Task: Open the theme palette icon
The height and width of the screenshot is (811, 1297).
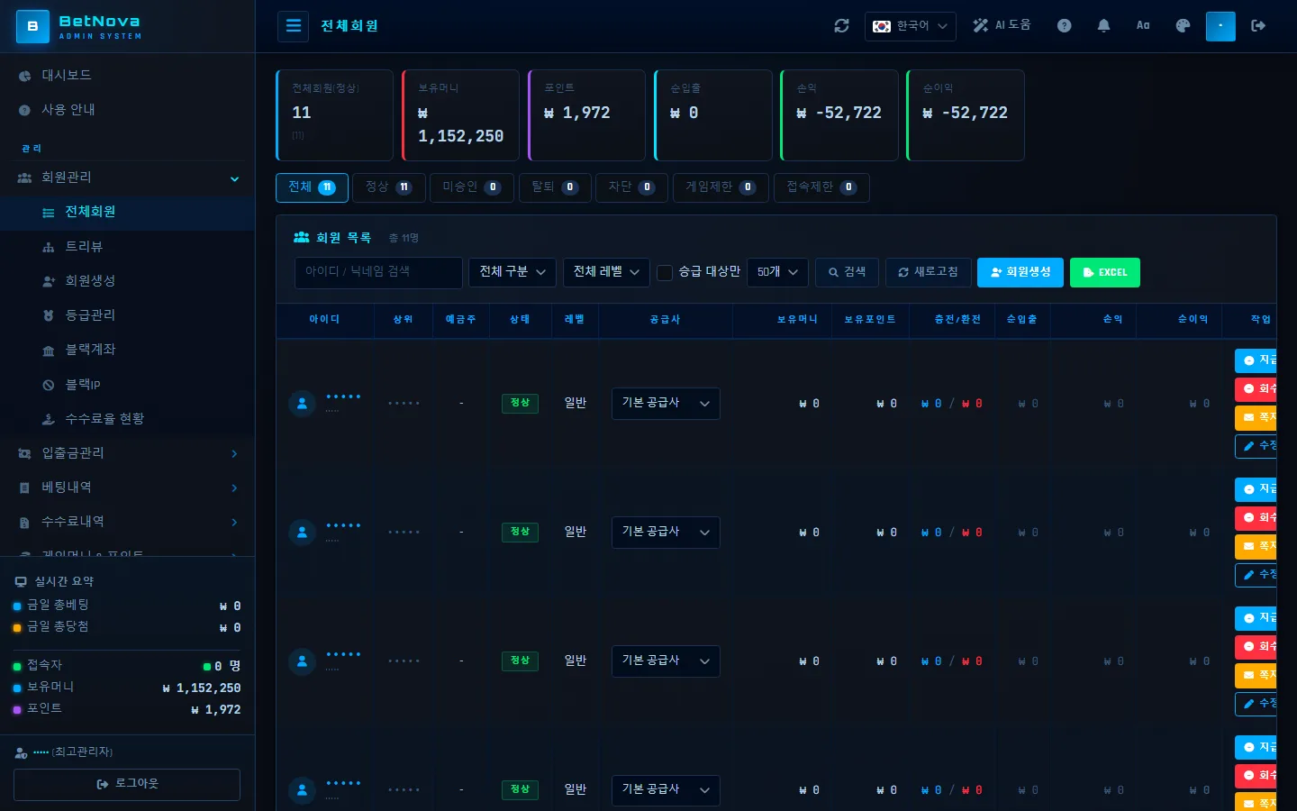Action: (1183, 26)
